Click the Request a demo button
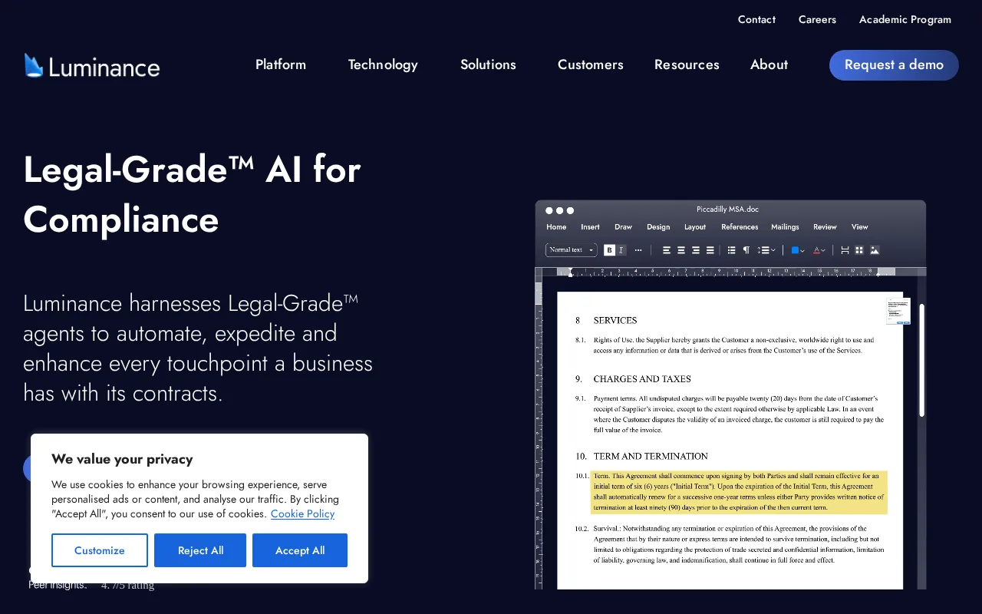 (894, 65)
